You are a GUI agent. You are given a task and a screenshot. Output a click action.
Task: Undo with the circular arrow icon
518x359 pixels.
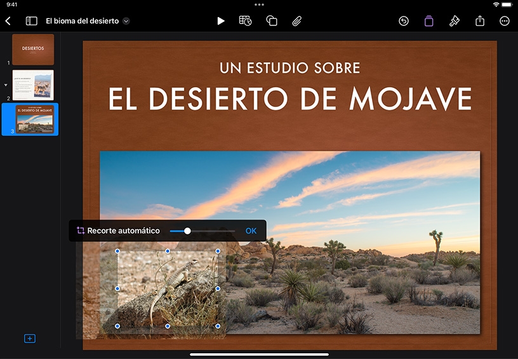click(x=403, y=21)
